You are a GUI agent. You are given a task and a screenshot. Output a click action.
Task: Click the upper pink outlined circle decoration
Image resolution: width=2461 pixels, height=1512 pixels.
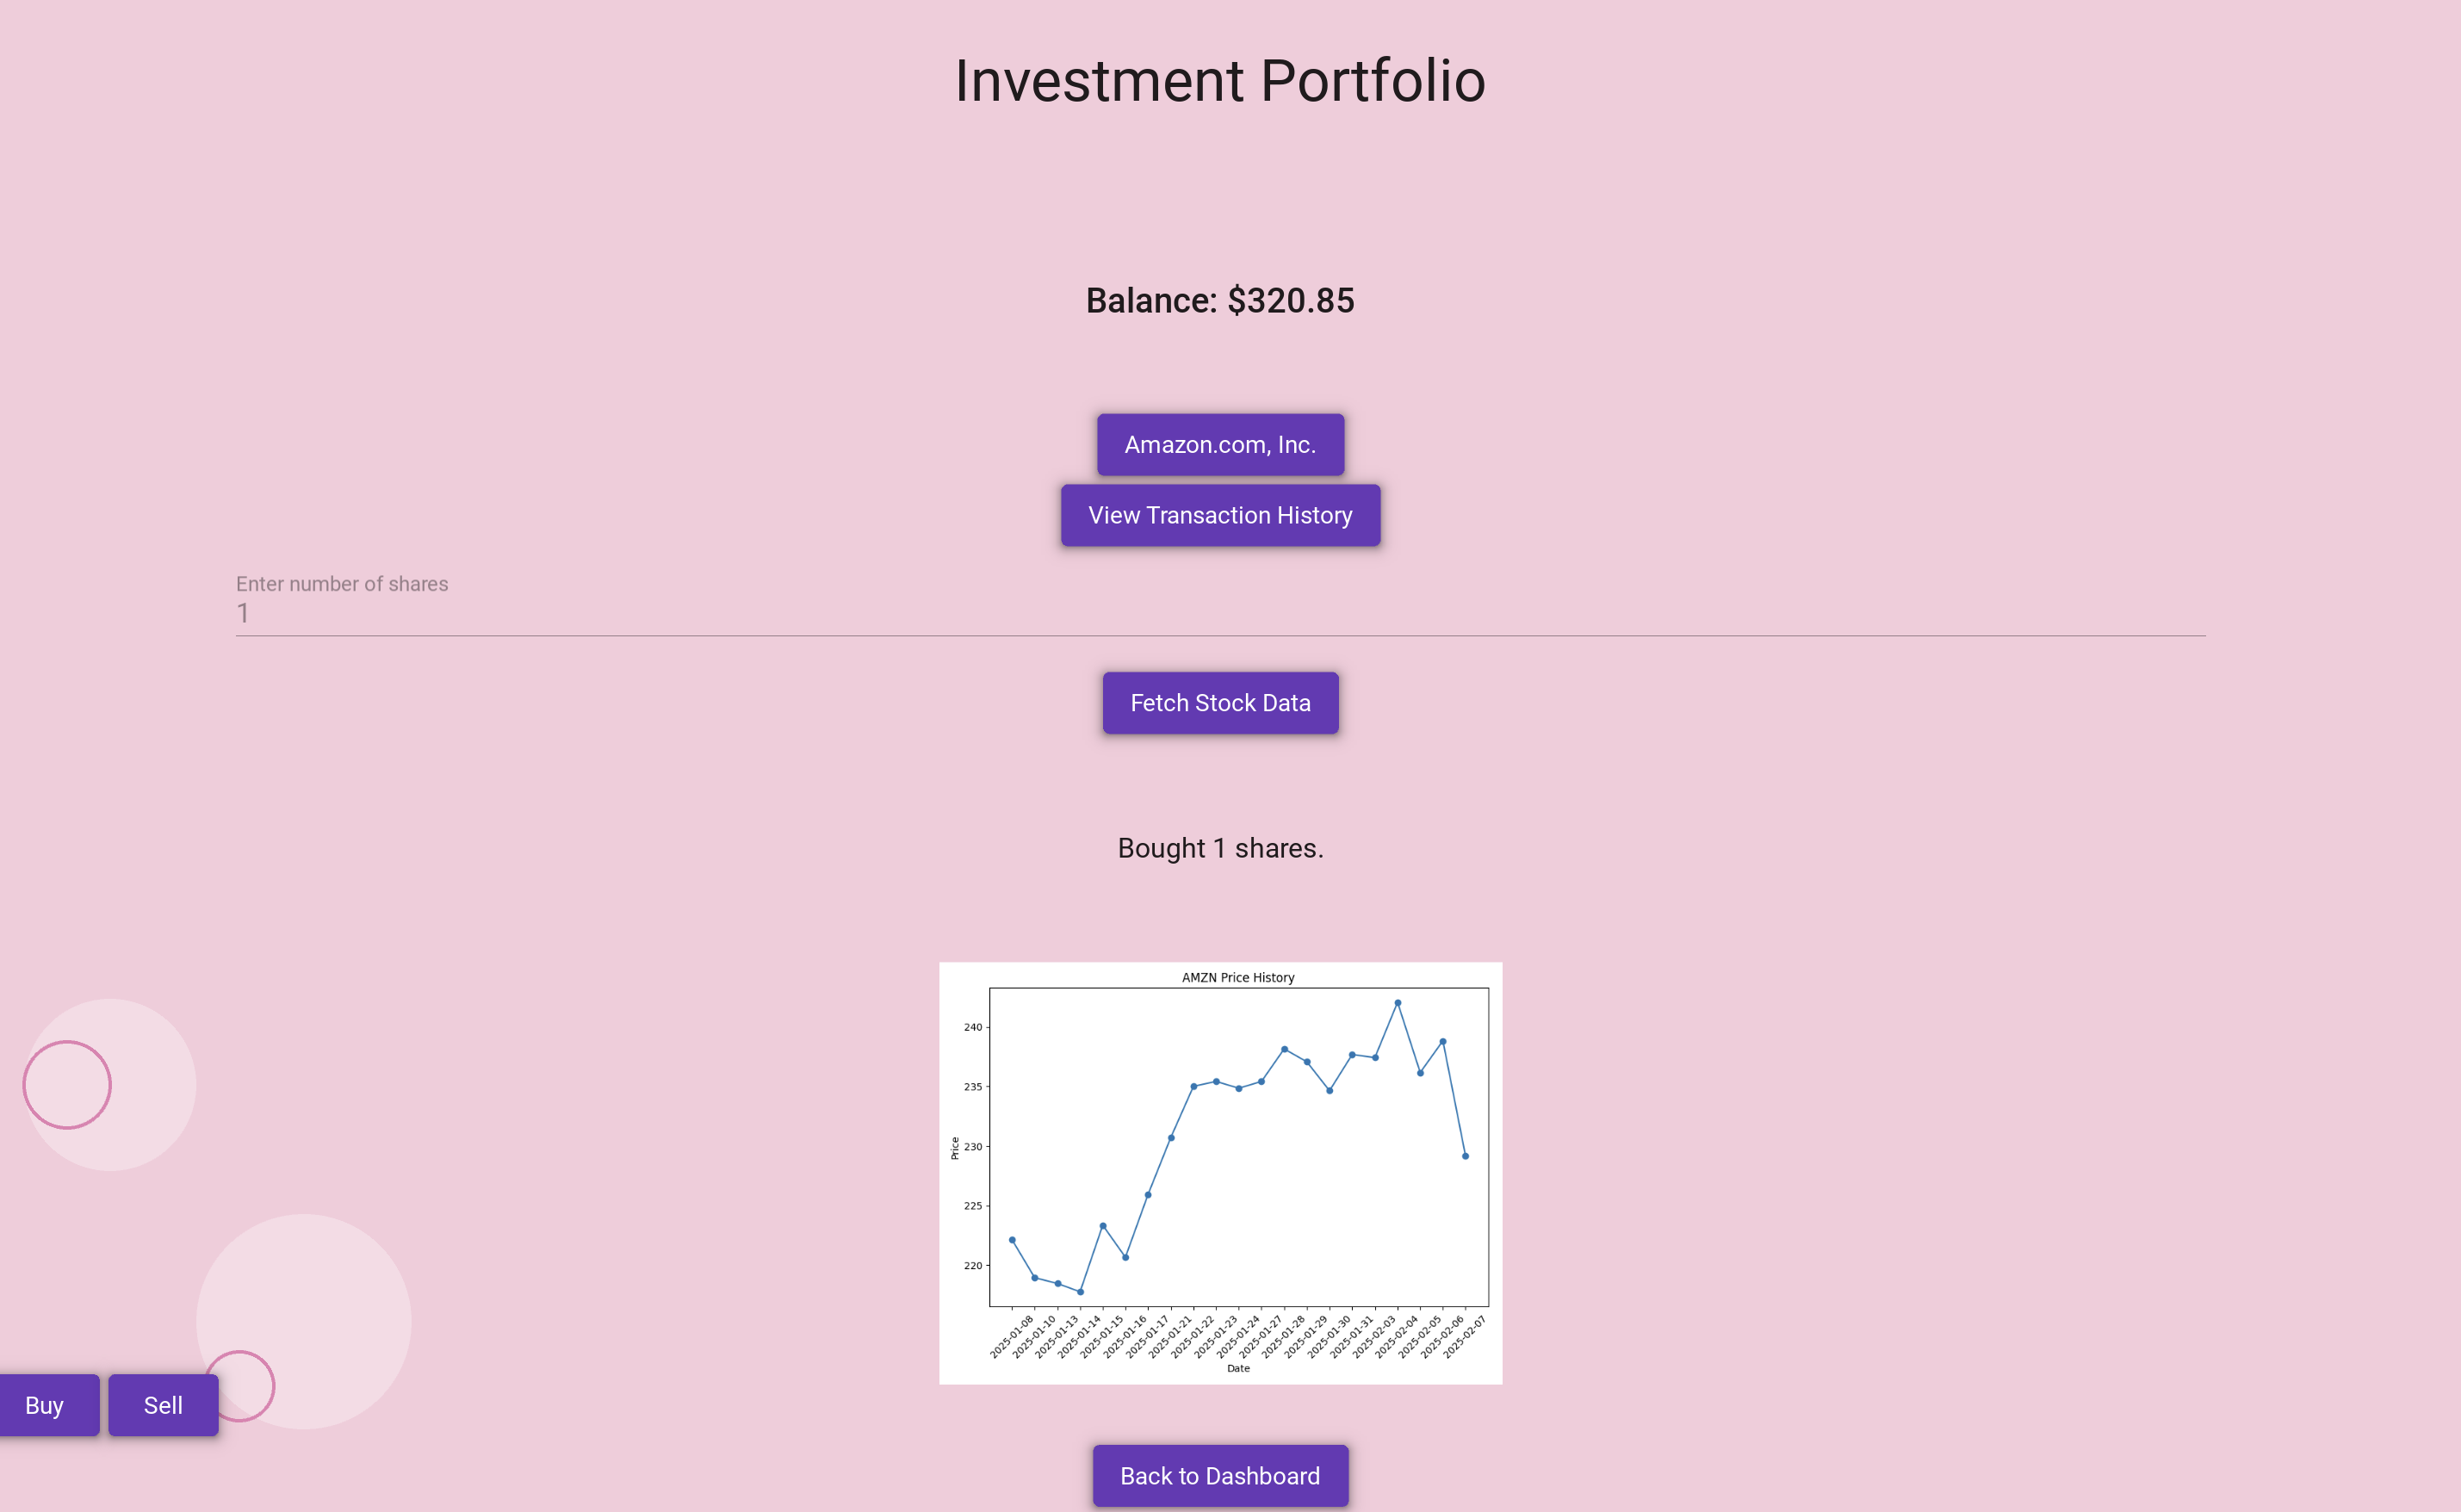(x=67, y=1085)
